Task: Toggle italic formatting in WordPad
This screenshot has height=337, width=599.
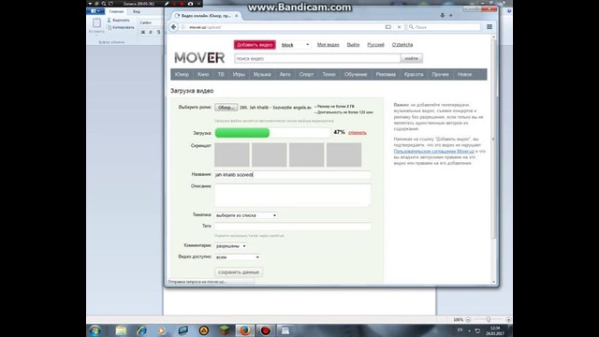Action: click(151, 33)
